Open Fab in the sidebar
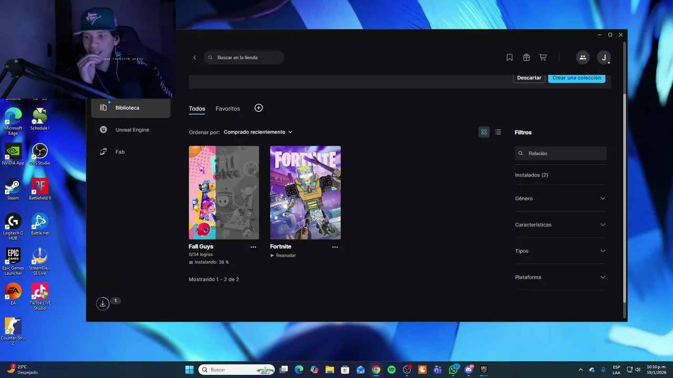Screen dimensions: 673x378 coord(130,152)
